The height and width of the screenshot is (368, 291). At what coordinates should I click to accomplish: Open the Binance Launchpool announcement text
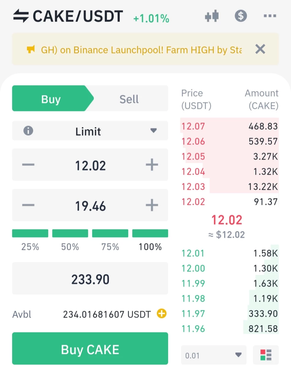coord(141,50)
